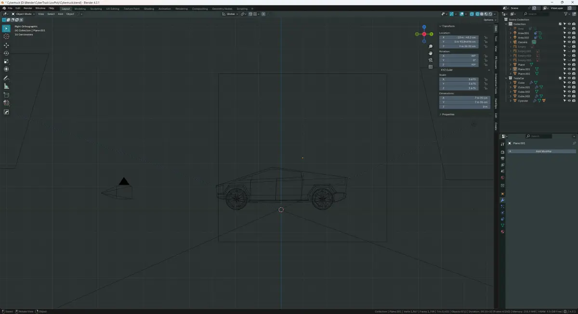
Task: Hide the Camera object in viewport
Action: [x=569, y=42]
